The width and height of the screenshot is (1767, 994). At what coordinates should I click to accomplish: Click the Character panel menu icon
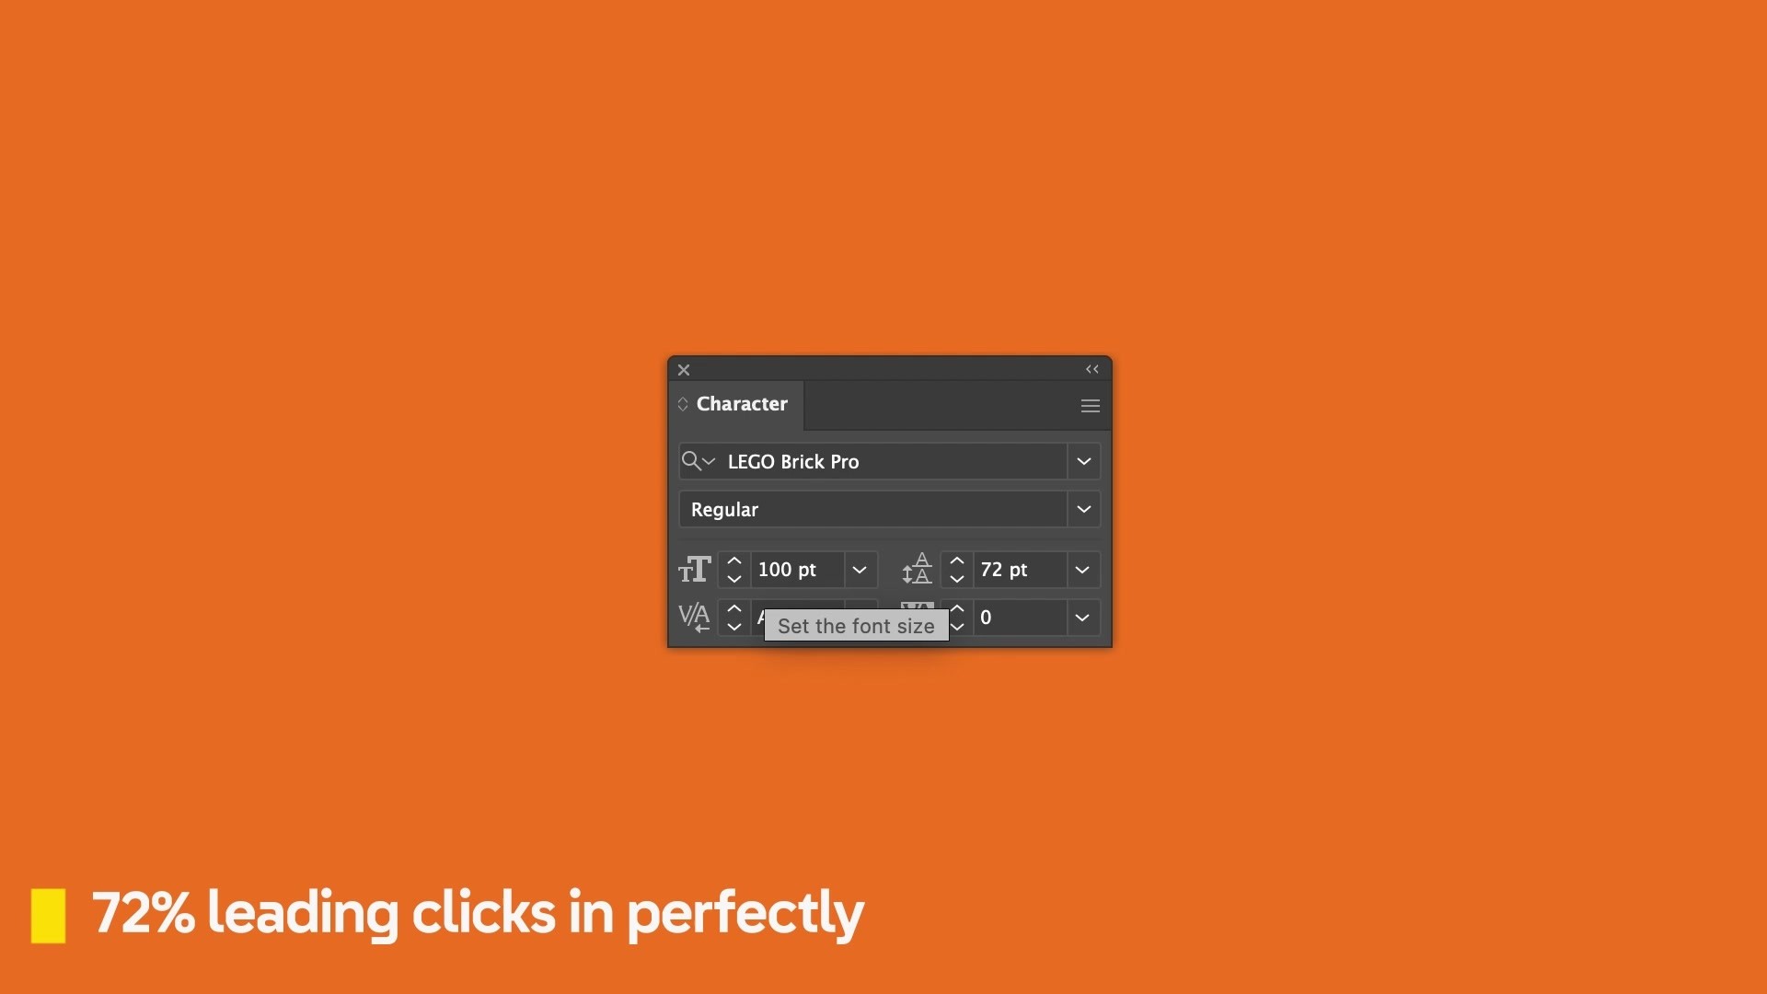[1090, 405]
